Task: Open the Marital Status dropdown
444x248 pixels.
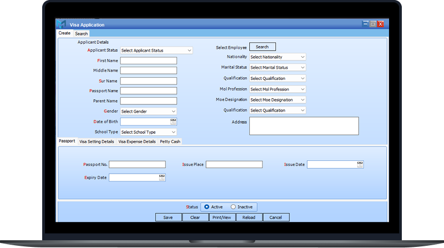Action: click(x=277, y=67)
